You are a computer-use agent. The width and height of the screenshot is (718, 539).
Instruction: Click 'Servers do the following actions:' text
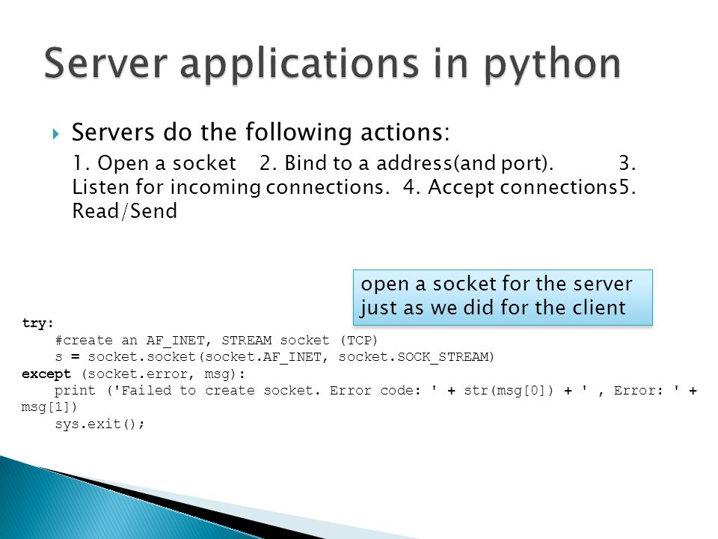[x=260, y=132]
